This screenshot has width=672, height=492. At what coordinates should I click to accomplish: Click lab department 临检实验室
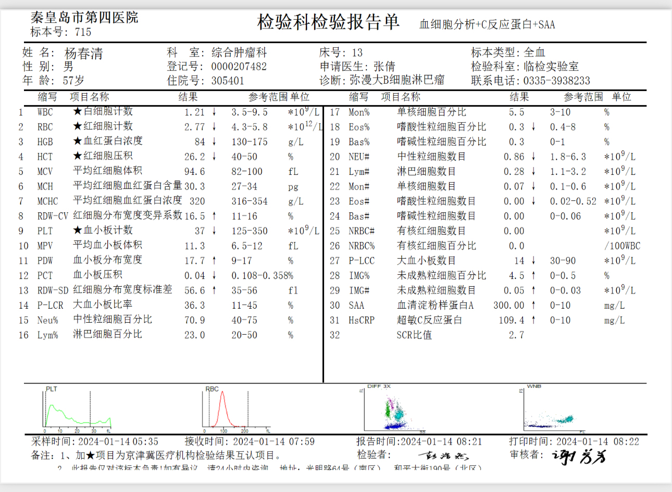pos(551,67)
